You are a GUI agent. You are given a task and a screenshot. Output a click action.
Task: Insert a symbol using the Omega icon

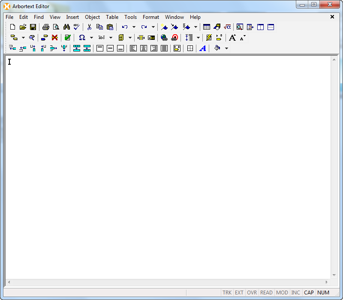pyautogui.click(x=82, y=38)
